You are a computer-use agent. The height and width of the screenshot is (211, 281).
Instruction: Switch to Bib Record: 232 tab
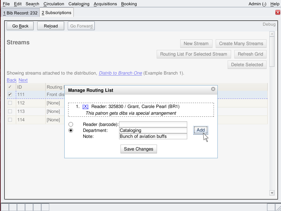tap(20, 13)
